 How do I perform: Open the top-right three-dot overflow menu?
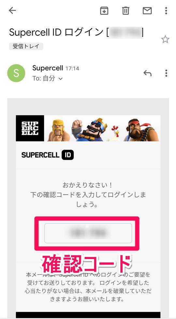coord(166,10)
